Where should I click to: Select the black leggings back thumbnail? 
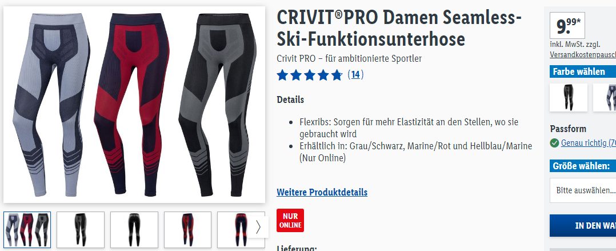[134, 230]
